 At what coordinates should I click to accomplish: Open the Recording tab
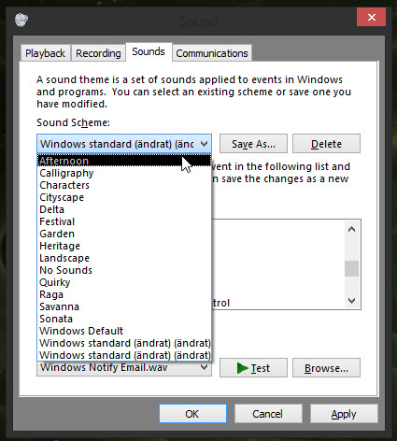(98, 53)
